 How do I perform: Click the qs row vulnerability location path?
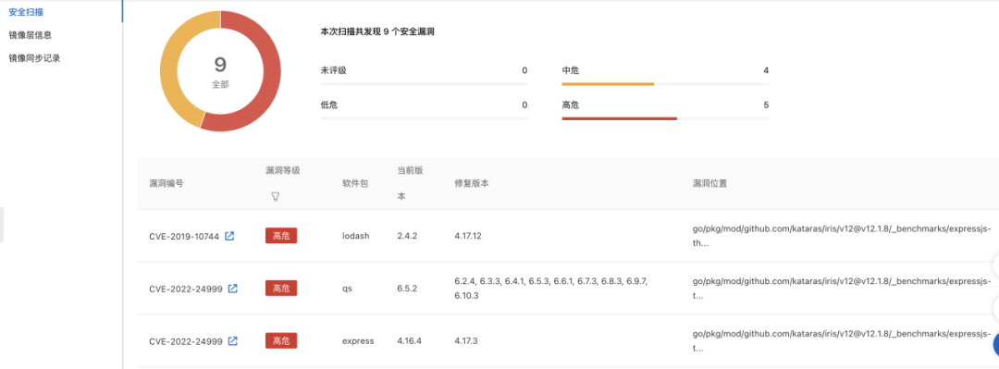pyautogui.click(x=842, y=288)
